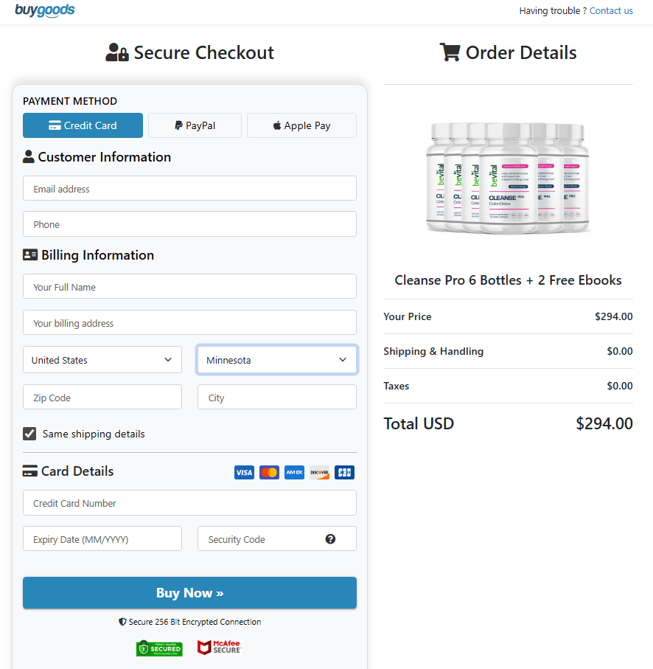The image size is (653, 669).
Task: Click the Email address input field
Action: [x=189, y=188]
